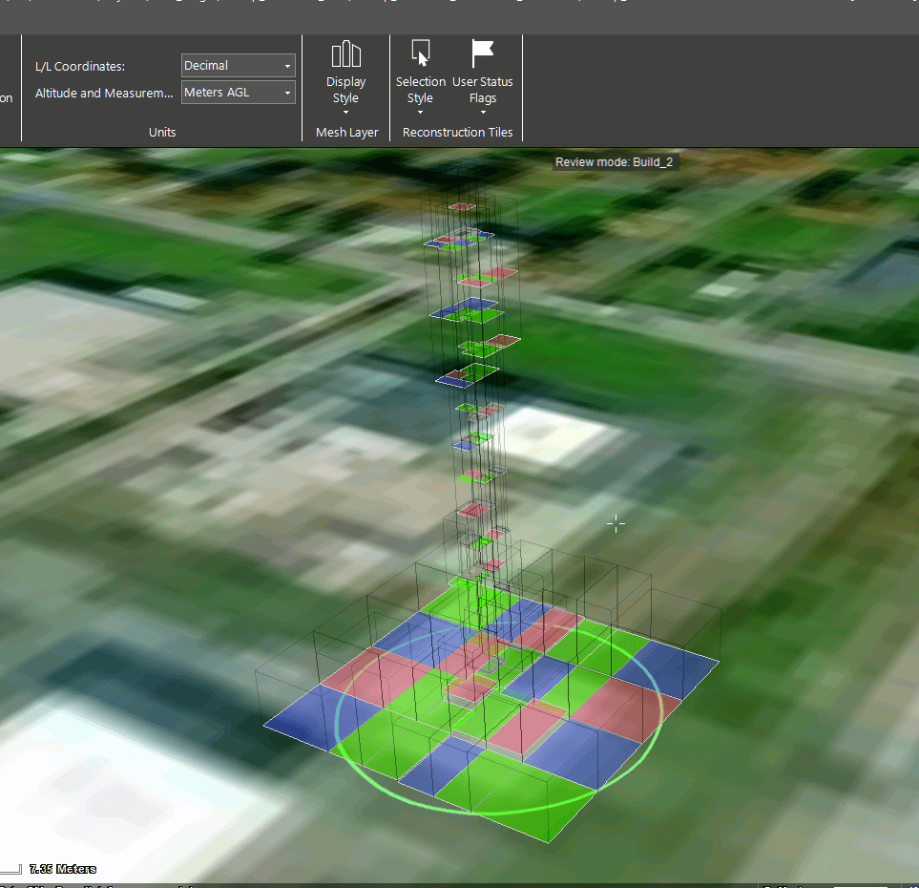This screenshot has width=919, height=888.
Task: Click the 7.35 Meters scale bar
Action: pyautogui.click(x=63, y=869)
